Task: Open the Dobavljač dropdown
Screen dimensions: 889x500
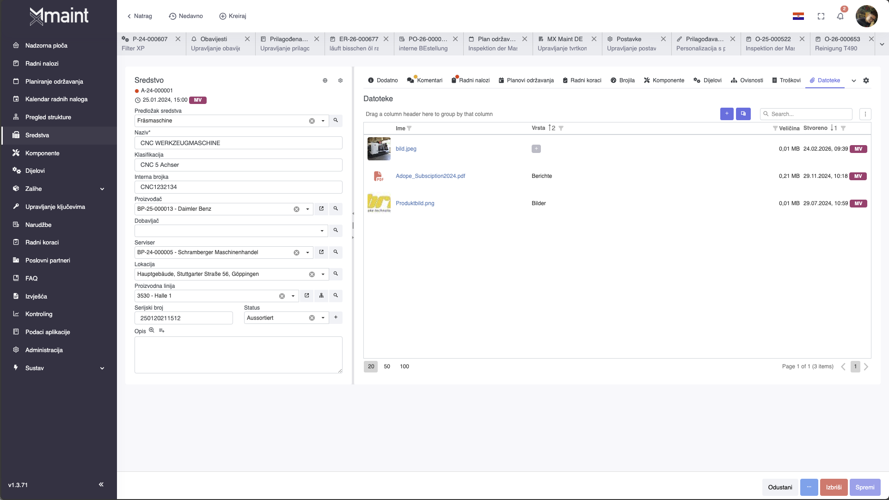Action: click(x=322, y=231)
